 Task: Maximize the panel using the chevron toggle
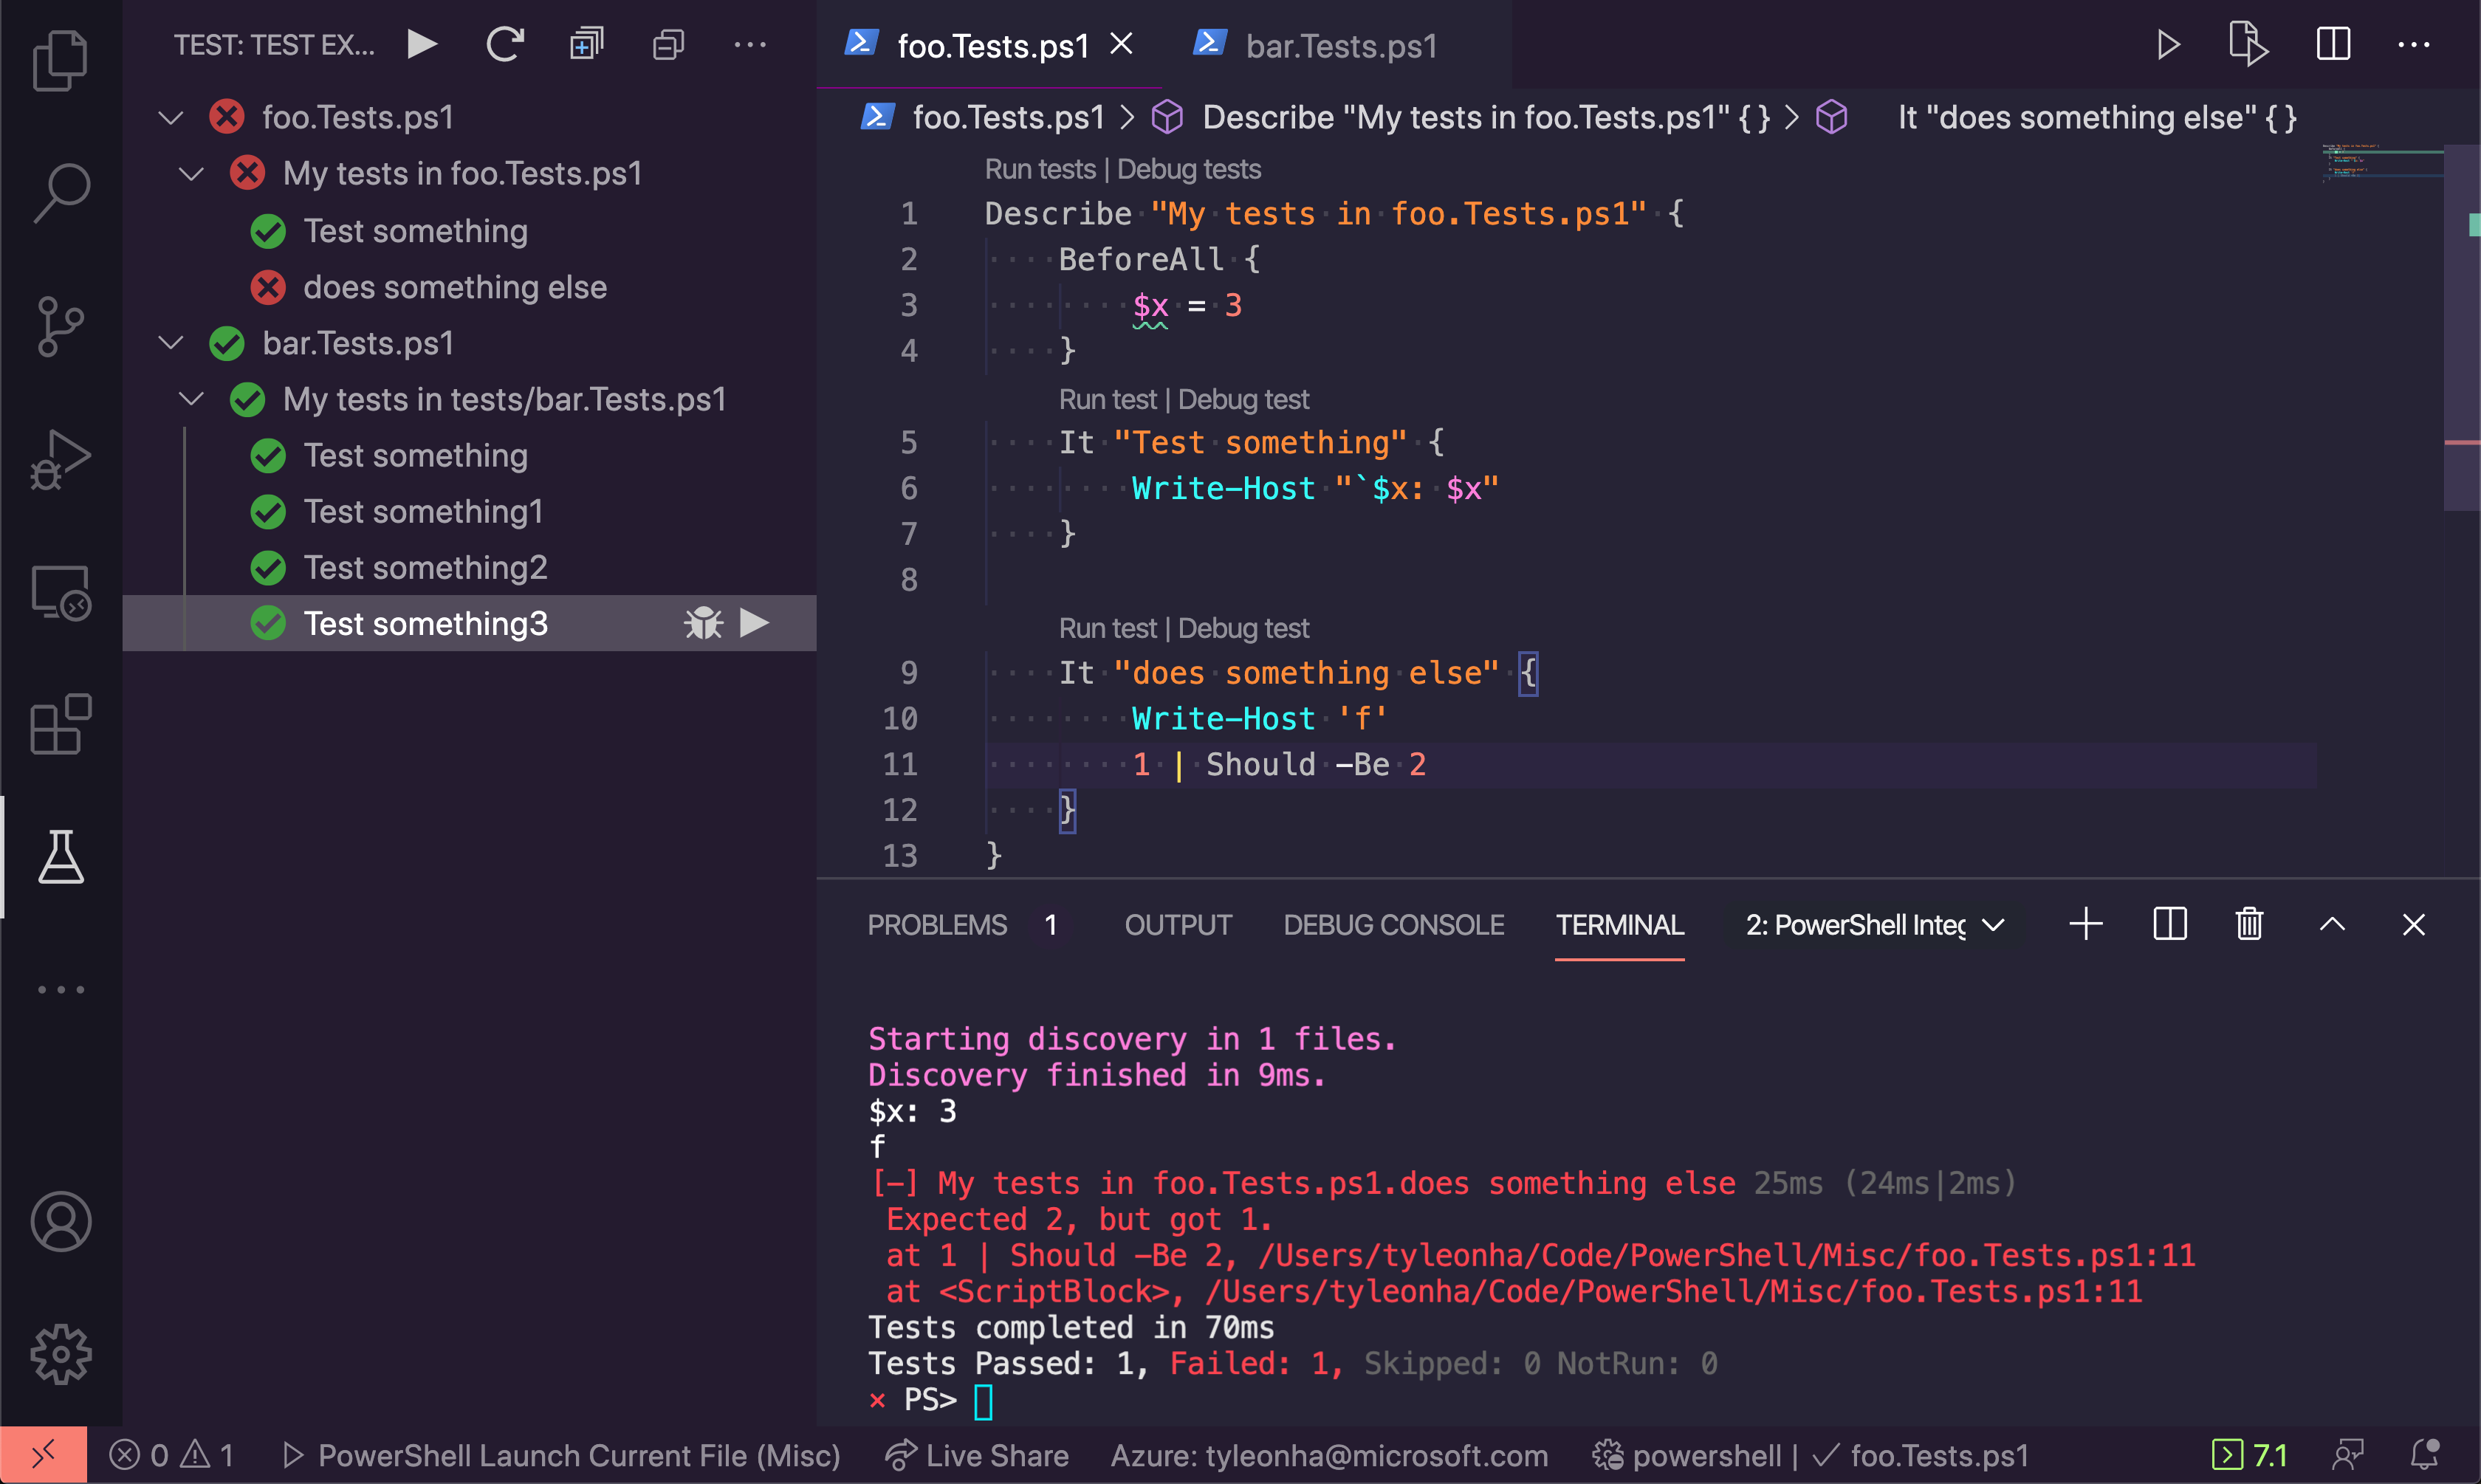2332,923
